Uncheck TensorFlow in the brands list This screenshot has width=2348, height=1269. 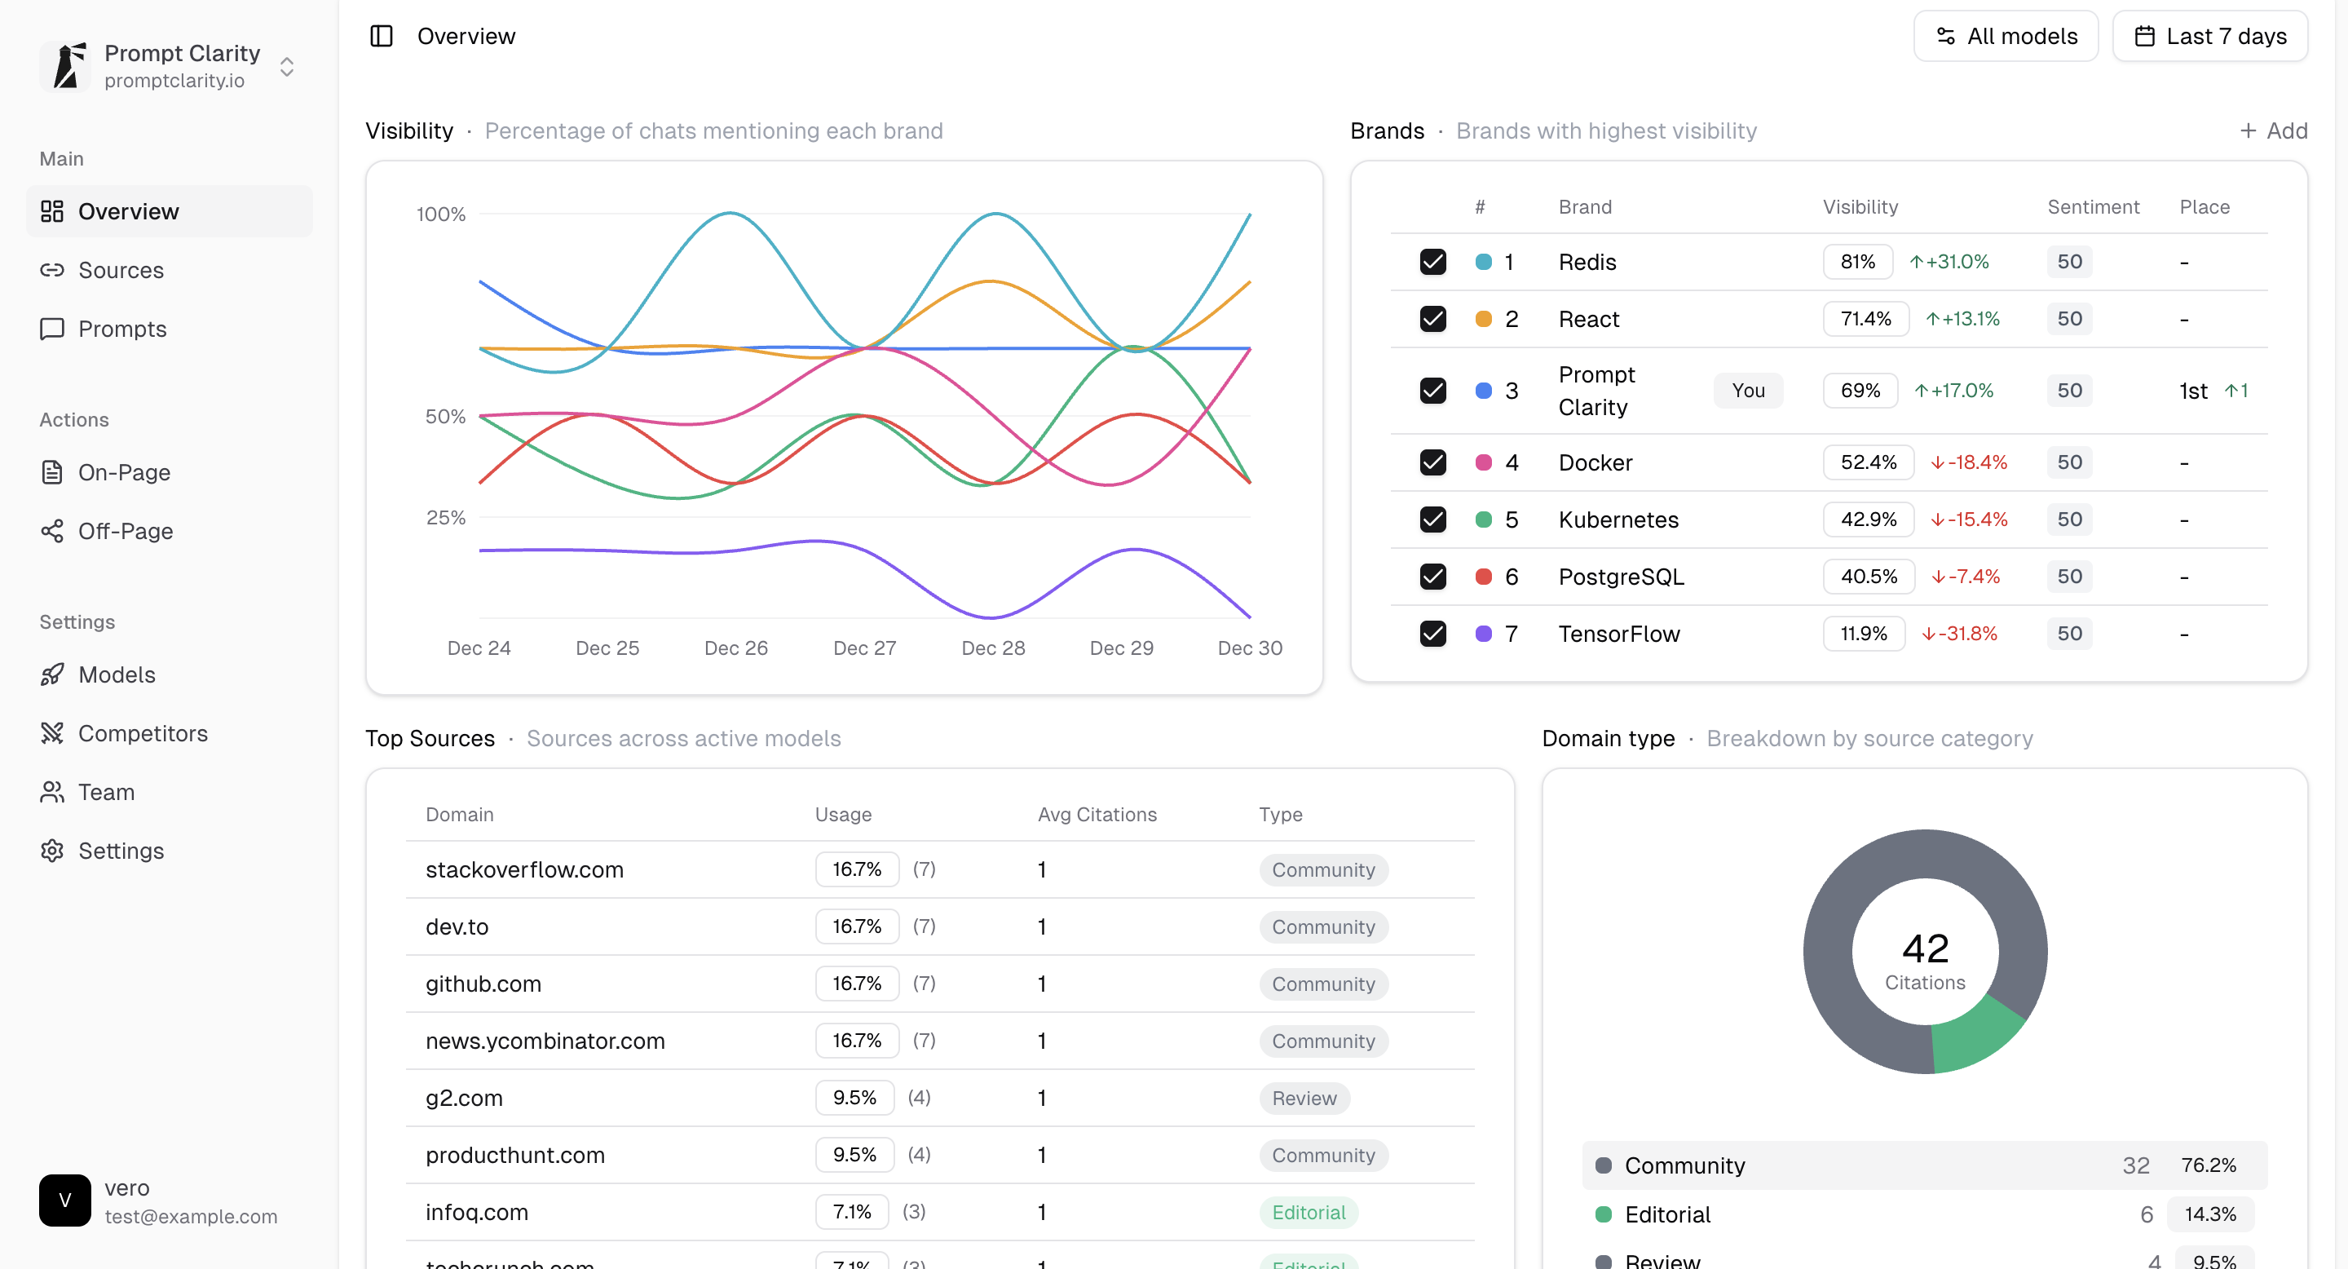click(1433, 634)
